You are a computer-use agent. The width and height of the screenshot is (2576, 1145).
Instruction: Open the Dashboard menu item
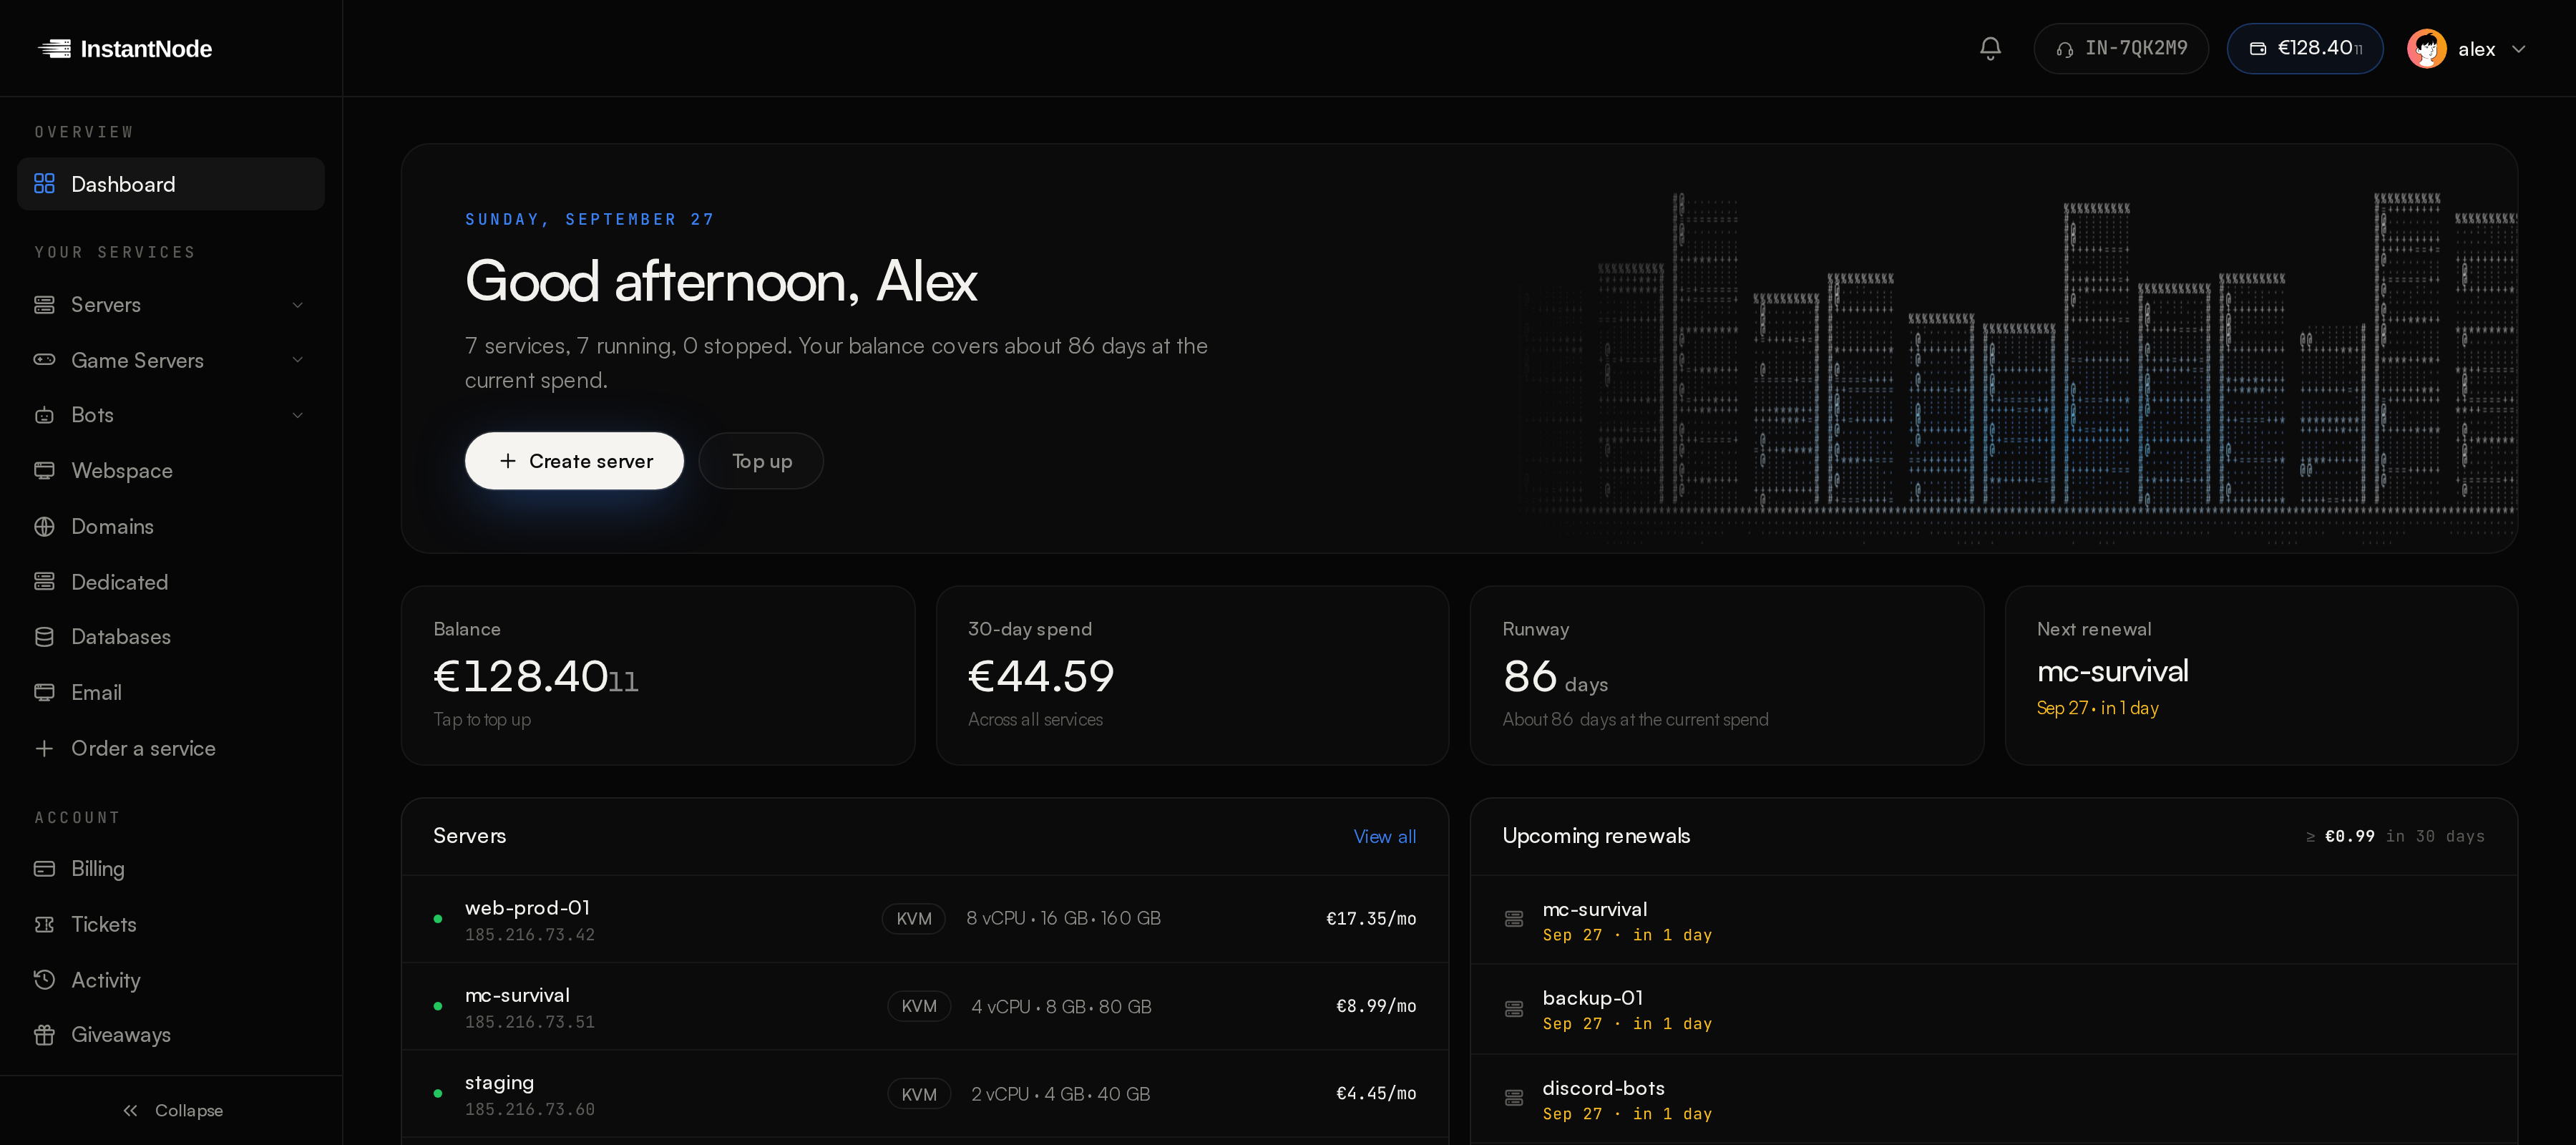171,184
